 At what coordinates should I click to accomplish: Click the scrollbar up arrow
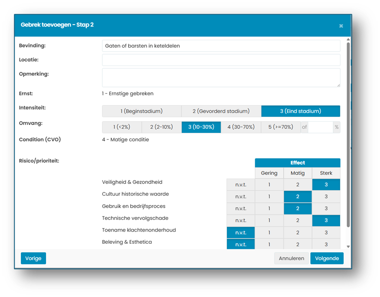point(348,39)
